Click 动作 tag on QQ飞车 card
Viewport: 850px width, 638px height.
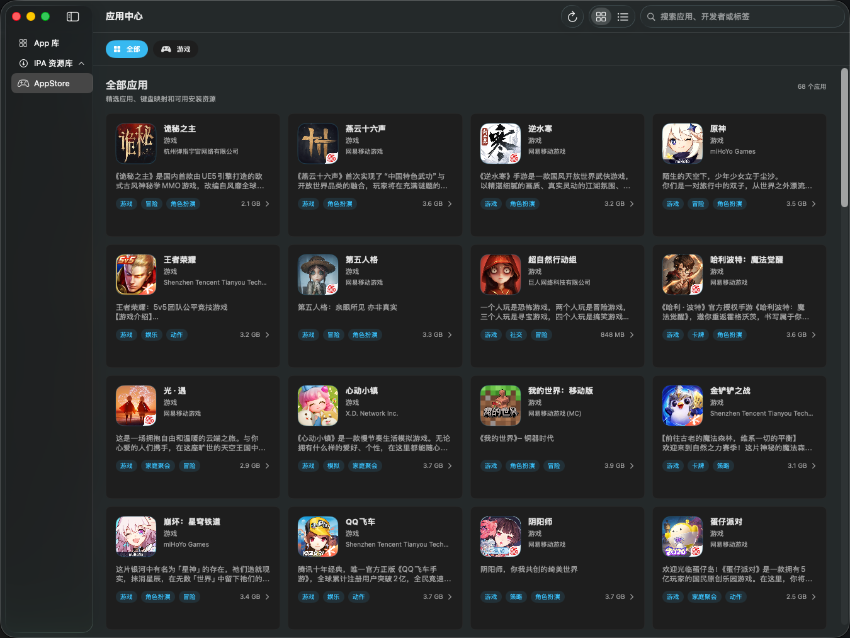[359, 597]
